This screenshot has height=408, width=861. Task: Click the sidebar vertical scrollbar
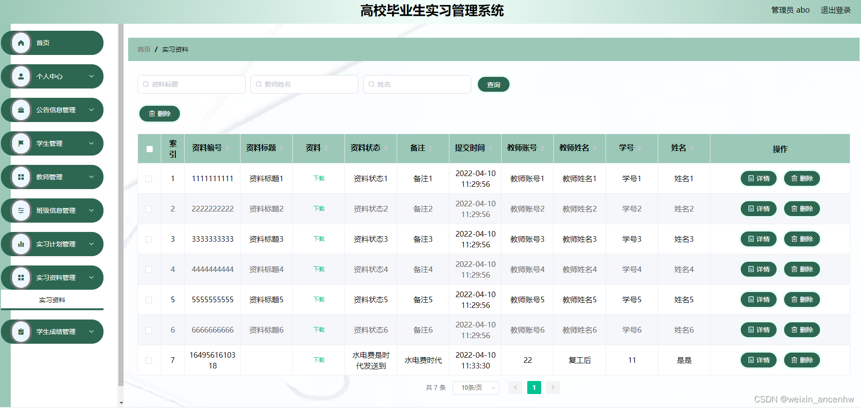pos(121,205)
